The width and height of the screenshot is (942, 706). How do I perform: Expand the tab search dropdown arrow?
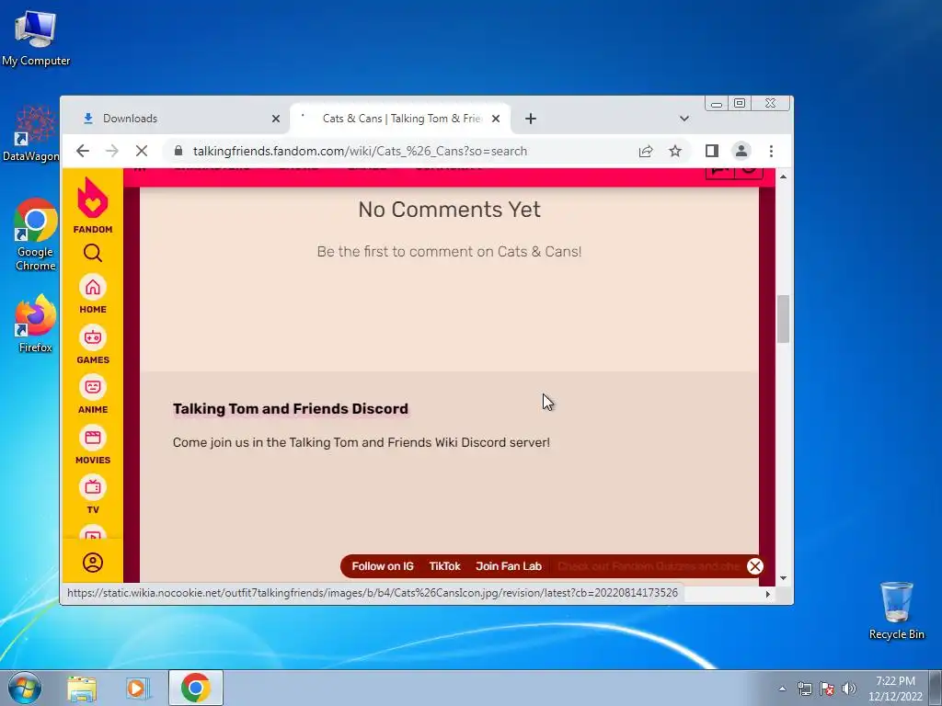point(684,119)
